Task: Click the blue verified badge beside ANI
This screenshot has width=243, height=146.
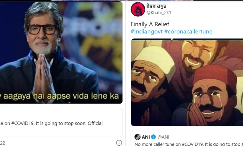Action: click(x=153, y=137)
